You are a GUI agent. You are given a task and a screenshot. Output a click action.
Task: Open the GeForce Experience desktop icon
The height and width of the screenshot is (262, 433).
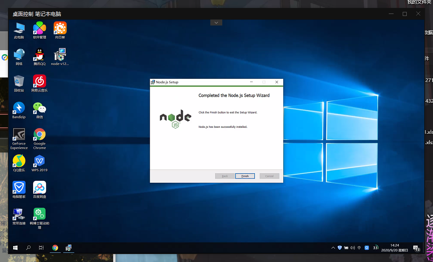(19, 134)
